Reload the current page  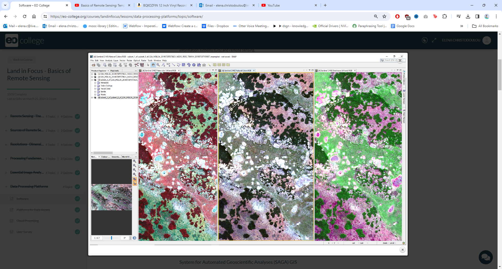click(x=25, y=16)
